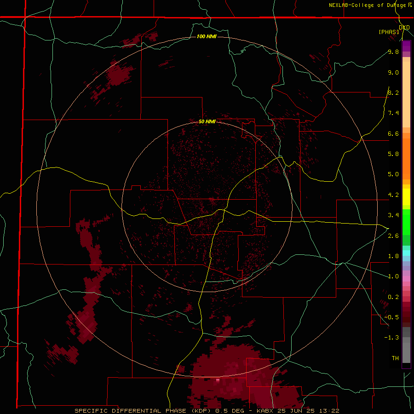Pick the orange band of the color bar
This screenshot has width=414, height=414.
[406, 159]
